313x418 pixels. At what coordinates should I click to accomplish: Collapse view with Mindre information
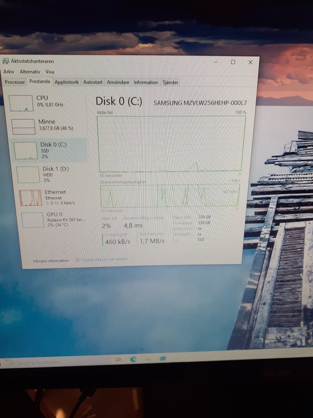51,261
